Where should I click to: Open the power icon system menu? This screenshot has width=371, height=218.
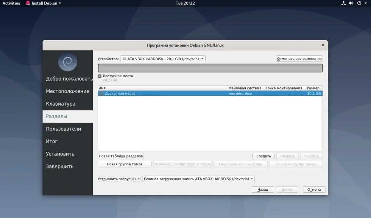(359, 3)
